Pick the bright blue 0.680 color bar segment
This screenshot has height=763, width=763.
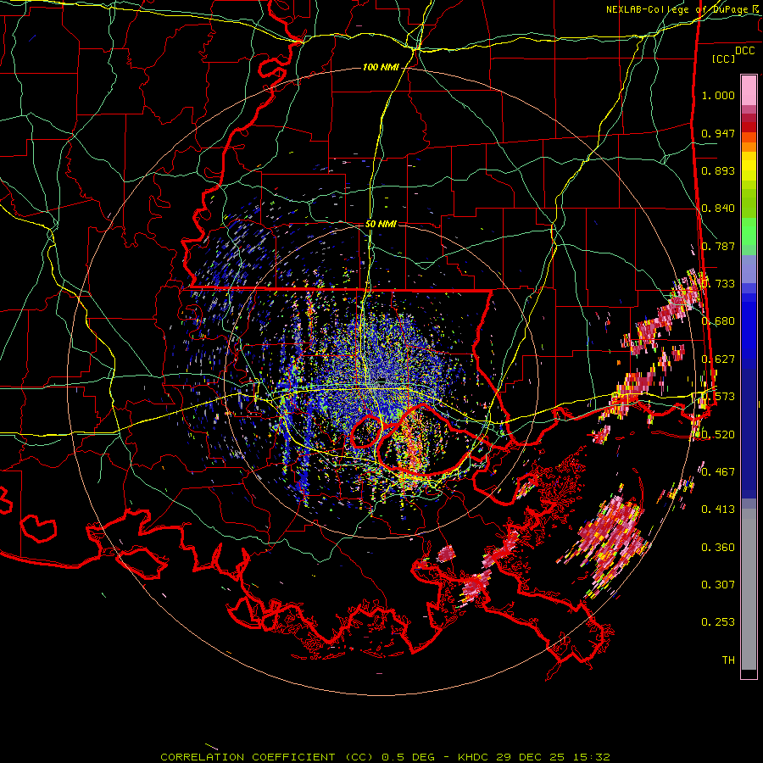tap(749, 326)
